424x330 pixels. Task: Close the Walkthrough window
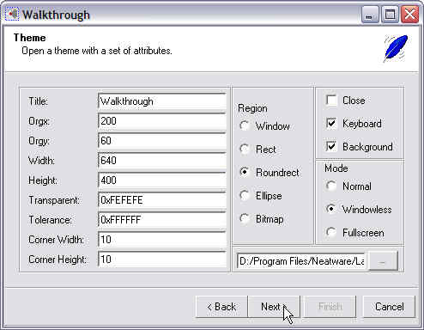coord(409,15)
